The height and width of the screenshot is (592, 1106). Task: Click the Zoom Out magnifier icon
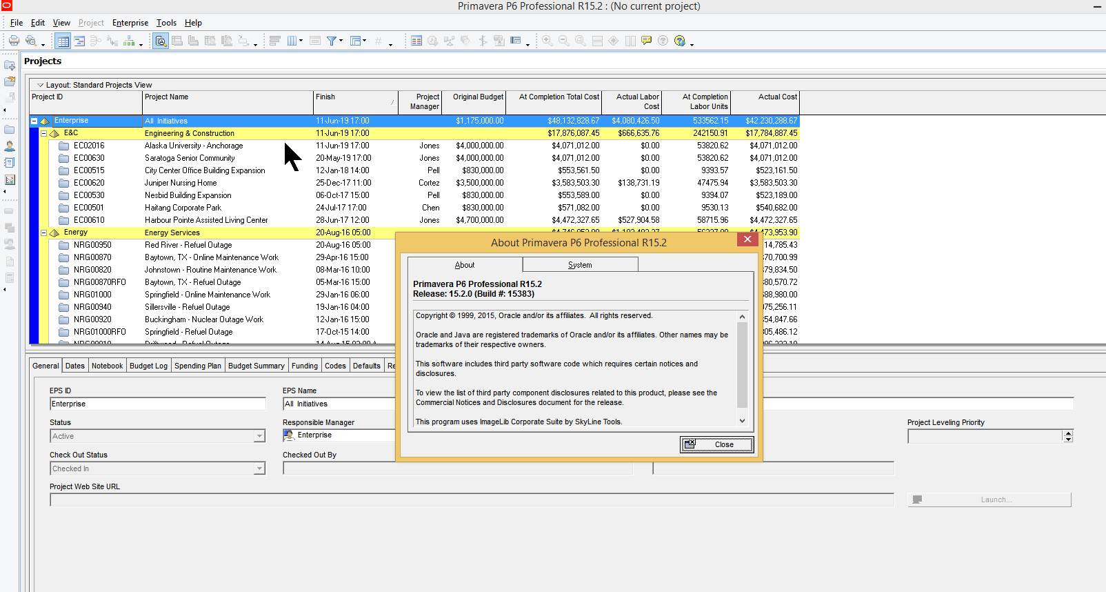tap(564, 41)
